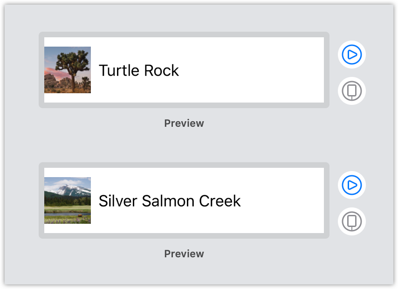Viewport: 398px width, 289px height.
Task: Preview Silver Salmon Creek row on device
Action: pyautogui.click(x=352, y=221)
